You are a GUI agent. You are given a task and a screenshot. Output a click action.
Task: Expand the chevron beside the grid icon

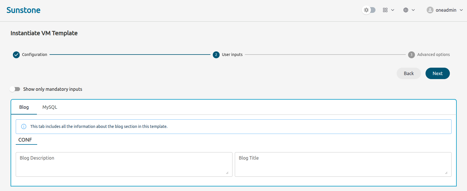[x=393, y=10]
